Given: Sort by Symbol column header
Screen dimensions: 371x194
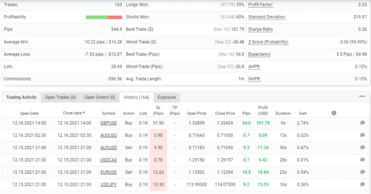Looking at the screenshot, I should (x=108, y=113).
